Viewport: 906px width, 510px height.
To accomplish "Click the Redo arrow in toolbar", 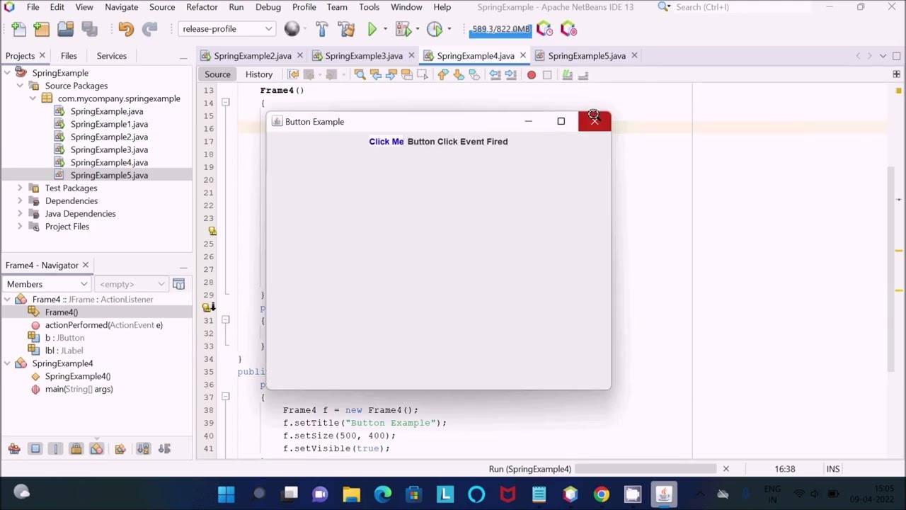I will tap(149, 29).
